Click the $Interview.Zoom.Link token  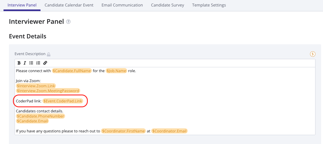36,86
